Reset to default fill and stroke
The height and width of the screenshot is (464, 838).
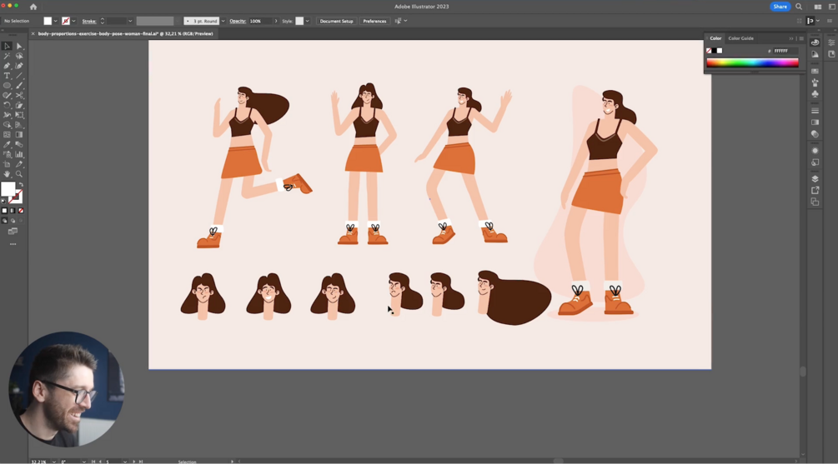tap(3, 202)
